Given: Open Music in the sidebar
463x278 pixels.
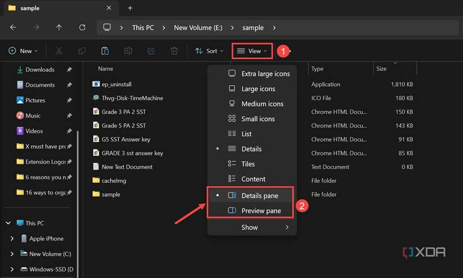Looking at the screenshot, I should 33,115.
